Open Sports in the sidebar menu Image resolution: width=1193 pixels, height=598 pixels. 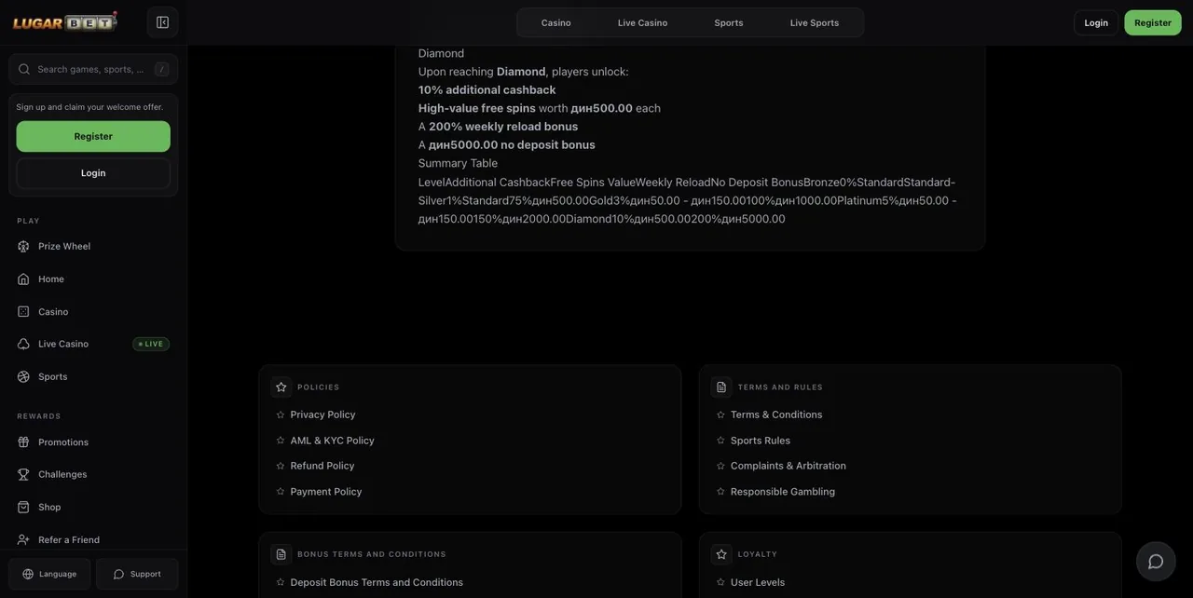[93, 377]
